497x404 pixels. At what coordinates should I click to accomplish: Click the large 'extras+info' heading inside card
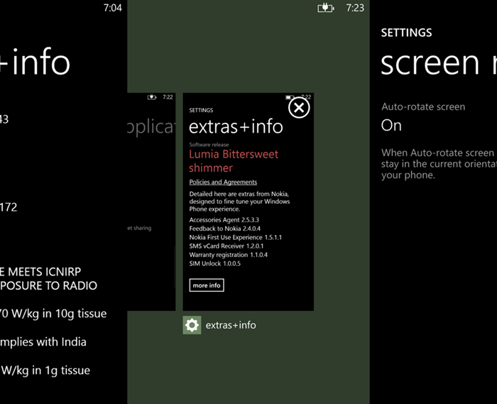236,128
